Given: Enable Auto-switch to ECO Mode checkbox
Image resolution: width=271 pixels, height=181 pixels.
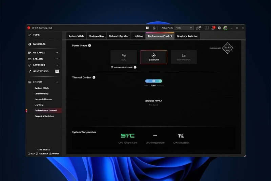Looking at the screenshot, I should [x=112, y=67].
